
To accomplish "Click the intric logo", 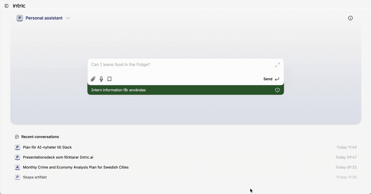I will tap(19, 6).
